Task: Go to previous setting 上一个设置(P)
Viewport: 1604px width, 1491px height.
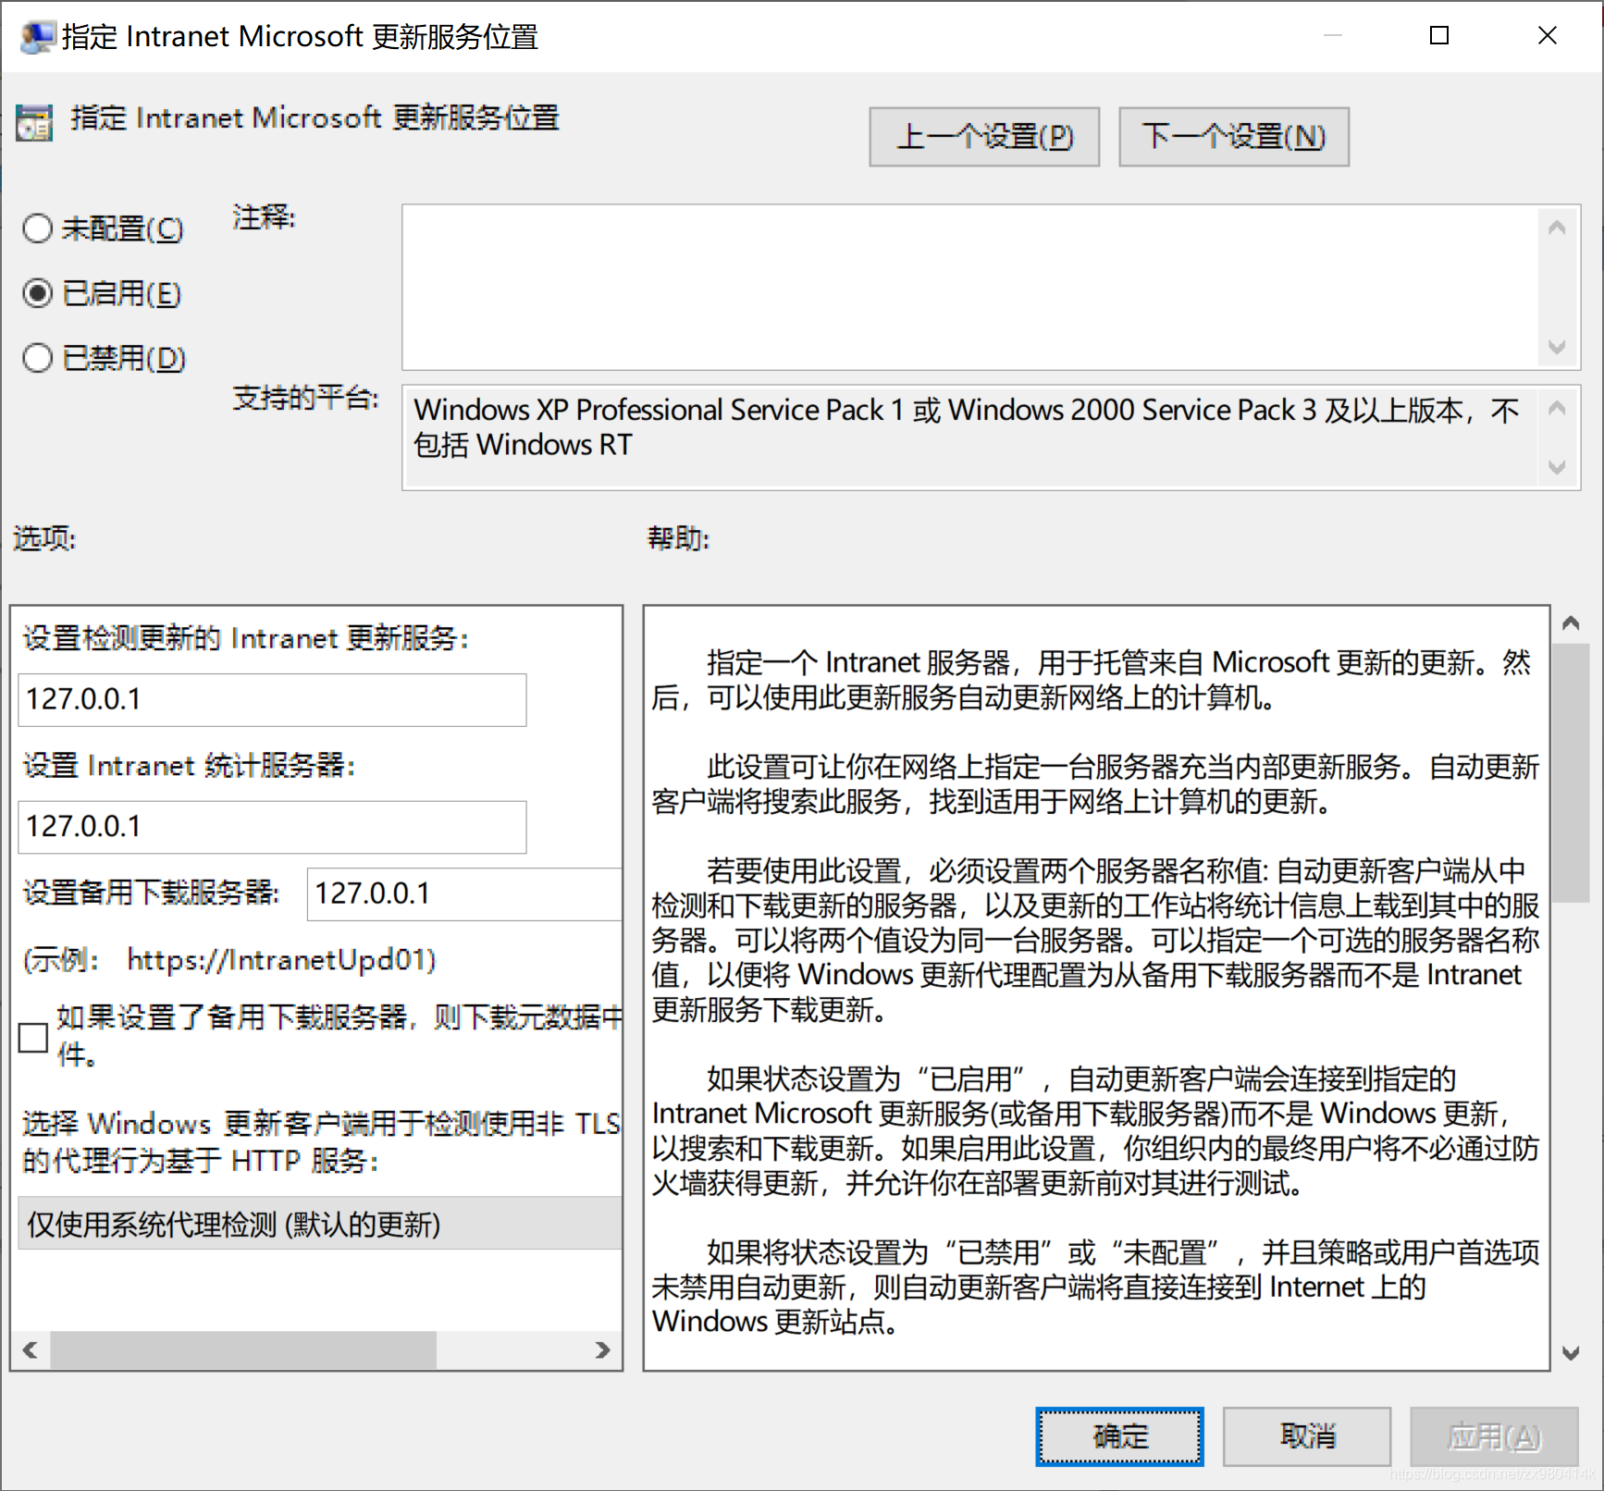Action: [984, 137]
